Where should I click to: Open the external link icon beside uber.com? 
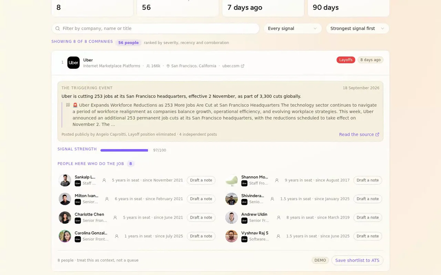243,66
